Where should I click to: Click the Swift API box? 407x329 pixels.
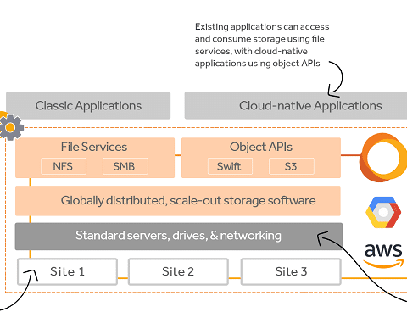[230, 166]
